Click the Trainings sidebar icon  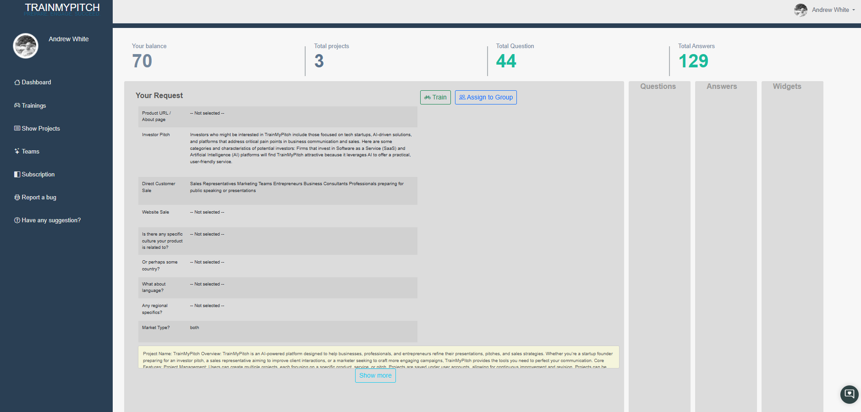17,105
